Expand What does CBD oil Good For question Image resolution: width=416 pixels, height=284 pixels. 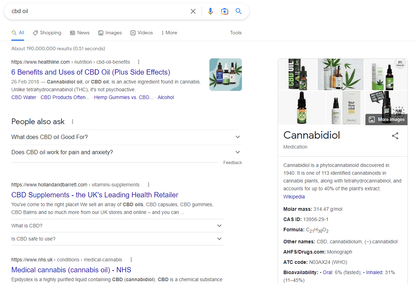127,137
